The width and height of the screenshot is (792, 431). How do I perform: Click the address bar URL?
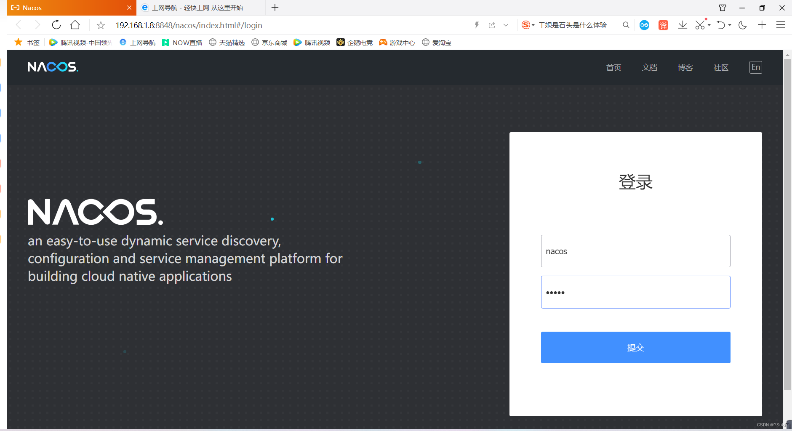click(x=189, y=25)
